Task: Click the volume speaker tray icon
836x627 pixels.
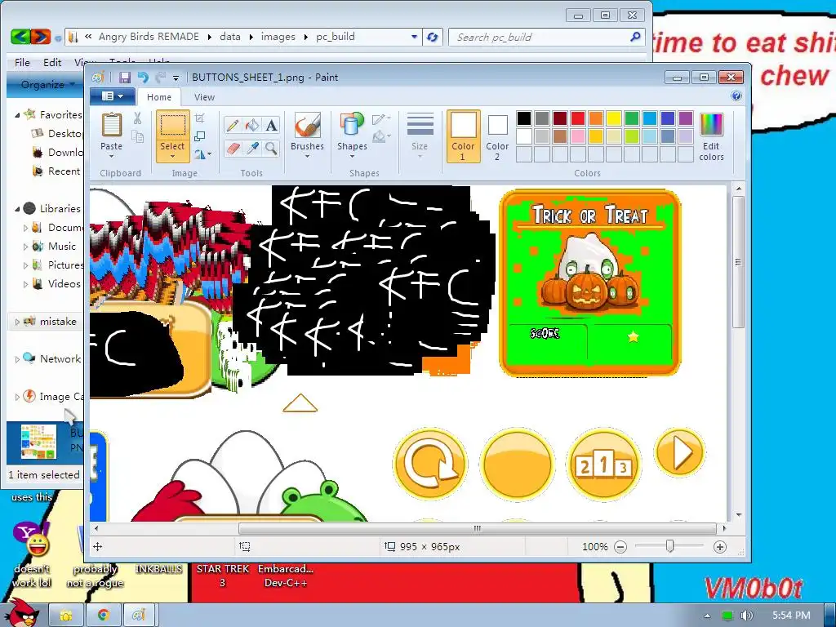Action: coord(747,616)
